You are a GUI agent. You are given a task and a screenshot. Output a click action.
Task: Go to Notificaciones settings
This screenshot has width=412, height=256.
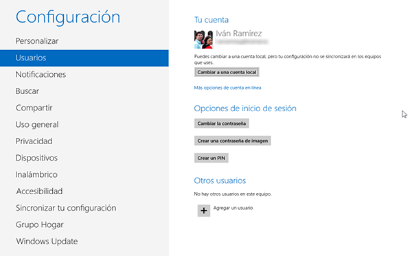[x=41, y=75]
